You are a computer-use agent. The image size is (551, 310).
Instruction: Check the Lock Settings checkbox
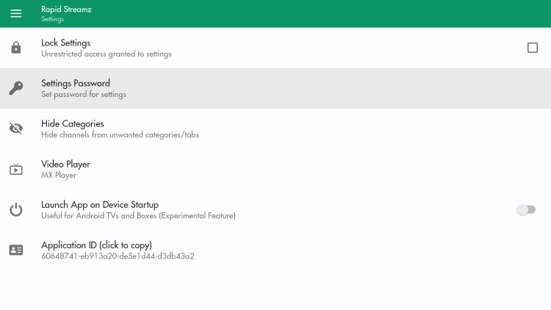(x=533, y=48)
